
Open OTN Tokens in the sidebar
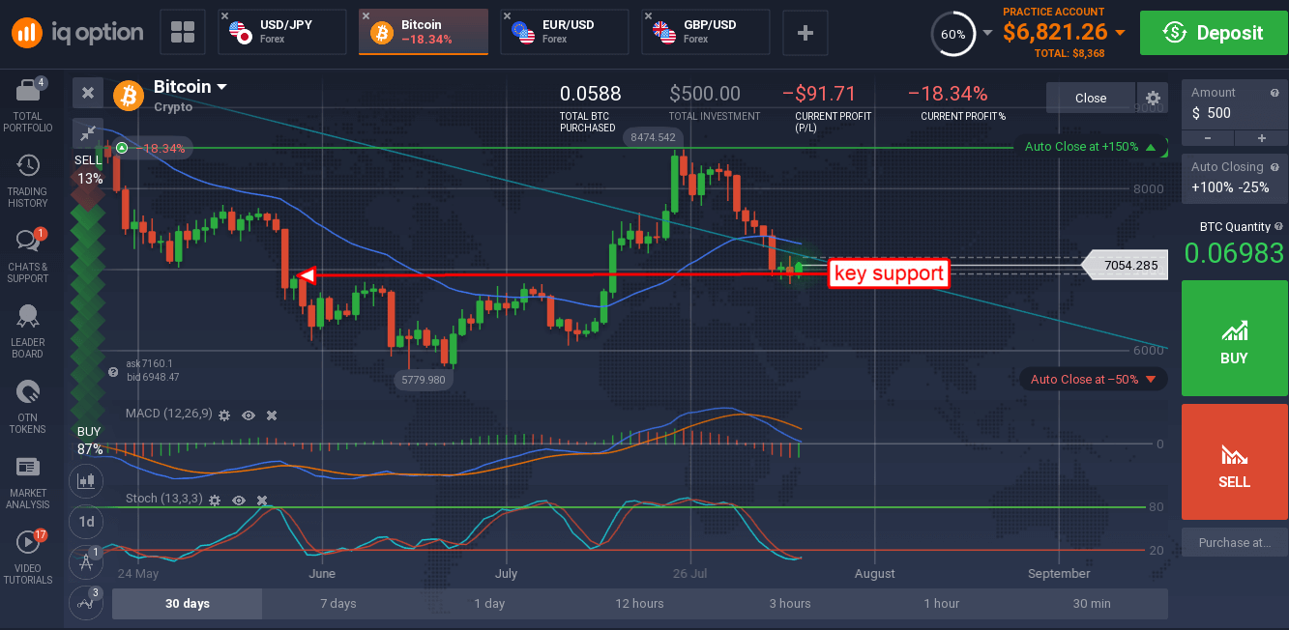click(x=28, y=407)
